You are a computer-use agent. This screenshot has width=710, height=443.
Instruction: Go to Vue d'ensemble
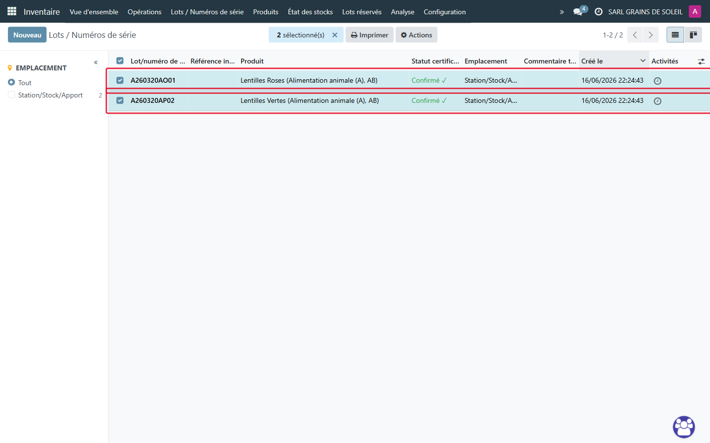[94, 12]
